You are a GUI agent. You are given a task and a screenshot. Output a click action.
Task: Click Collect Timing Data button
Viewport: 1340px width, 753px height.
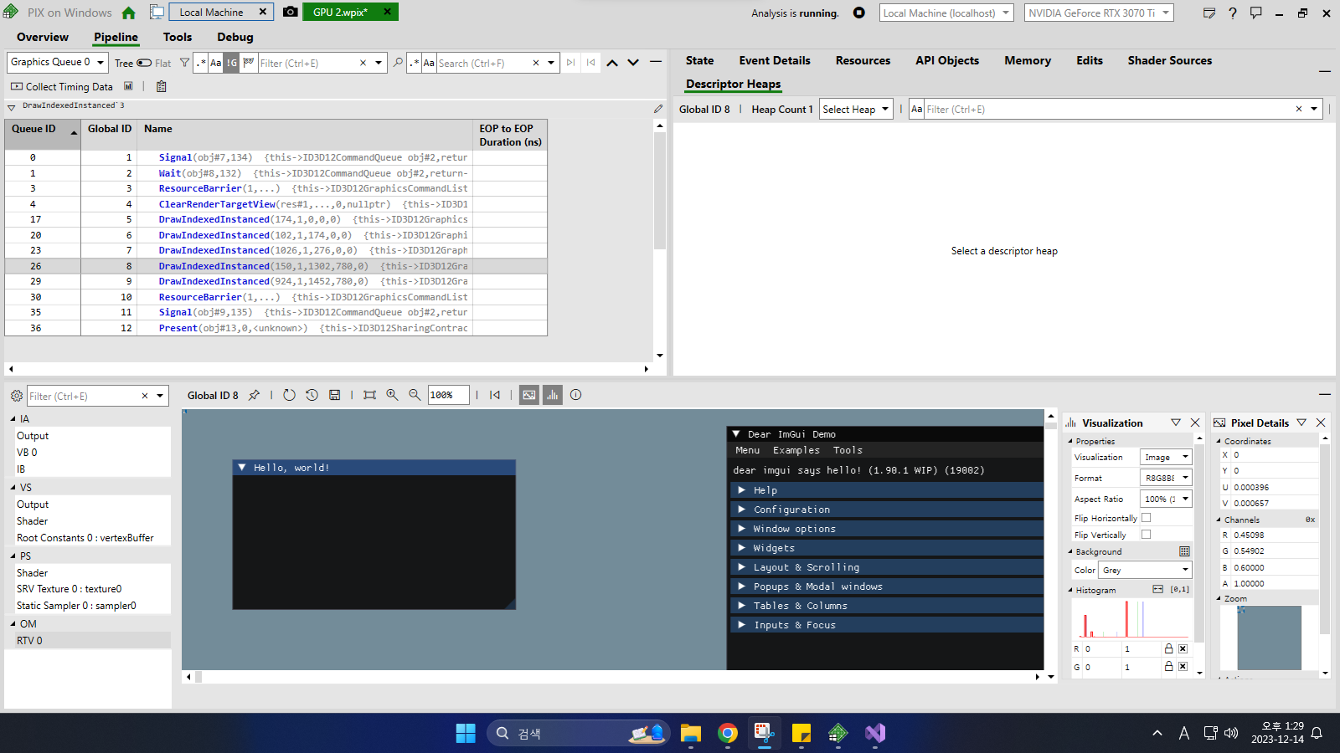(x=61, y=86)
